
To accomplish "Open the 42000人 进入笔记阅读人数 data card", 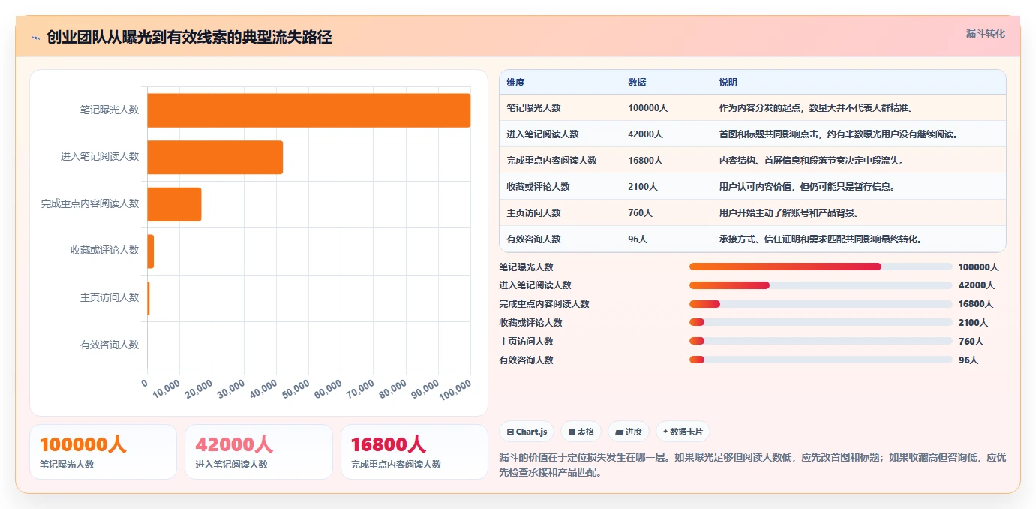I will pyautogui.click(x=259, y=452).
